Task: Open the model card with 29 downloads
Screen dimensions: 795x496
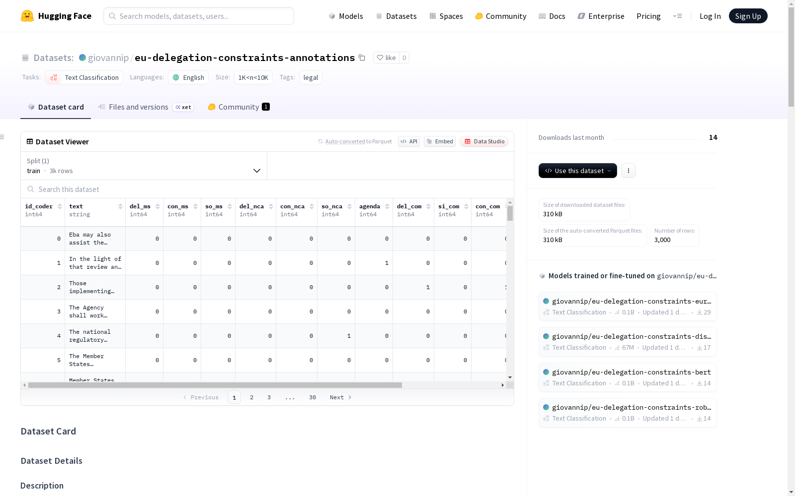Action: (628, 306)
